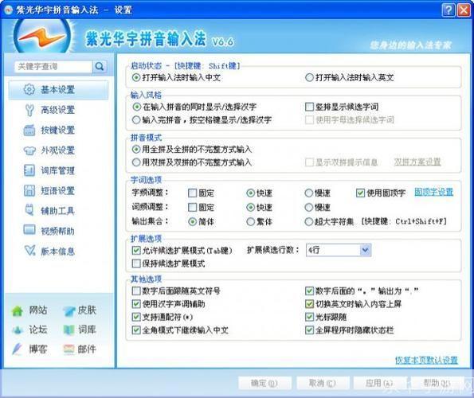Click the 确定 button

(264, 383)
